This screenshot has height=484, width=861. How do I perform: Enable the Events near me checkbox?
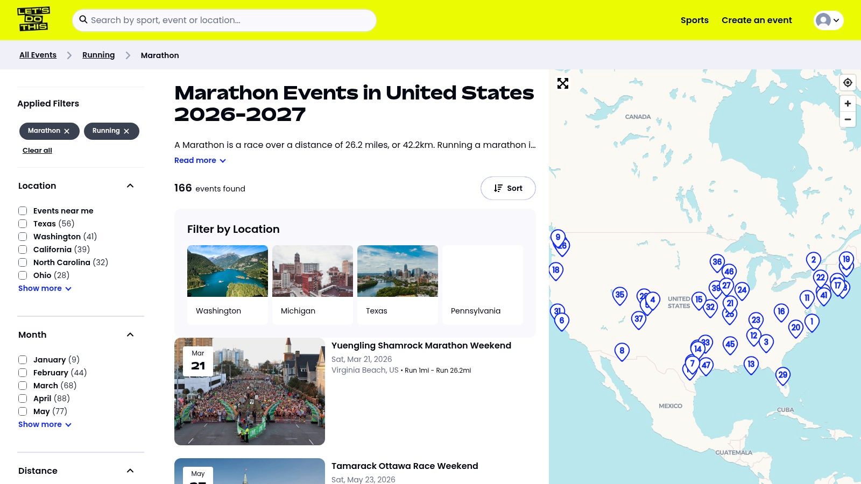point(23,211)
